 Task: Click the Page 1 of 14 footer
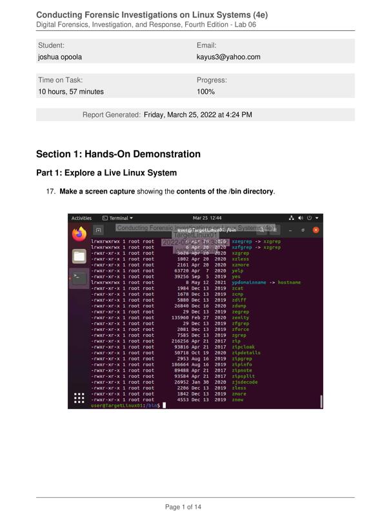[x=183, y=507]
